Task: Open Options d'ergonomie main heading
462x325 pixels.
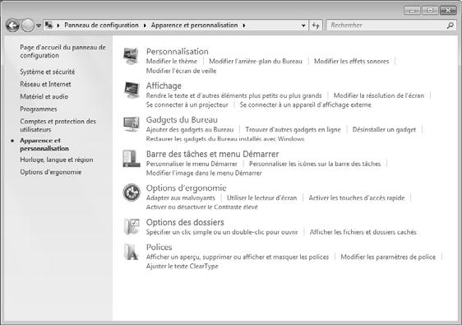Action: (x=187, y=188)
